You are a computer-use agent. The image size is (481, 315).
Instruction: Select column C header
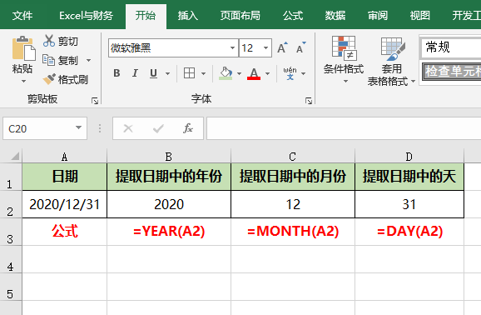click(x=293, y=157)
